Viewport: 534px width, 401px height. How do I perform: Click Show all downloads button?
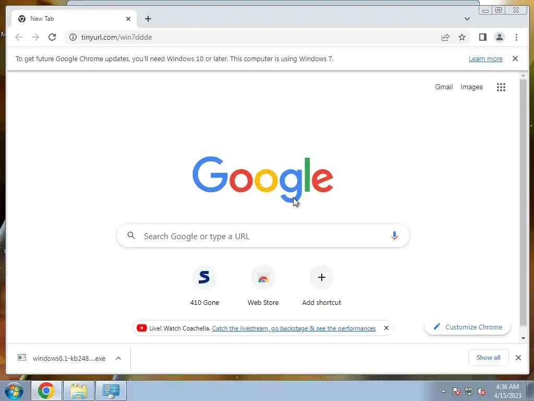pos(488,358)
